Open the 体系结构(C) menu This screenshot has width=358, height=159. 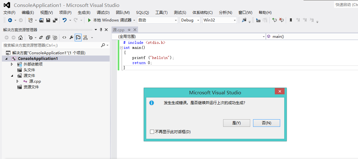point(203,13)
